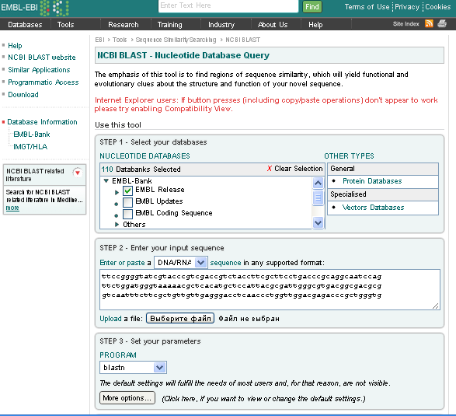Viewport: 456px width, 416px height.
Task: Click Sequence Similarity Searching breadcrumb
Action: click(x=176, y=40)
